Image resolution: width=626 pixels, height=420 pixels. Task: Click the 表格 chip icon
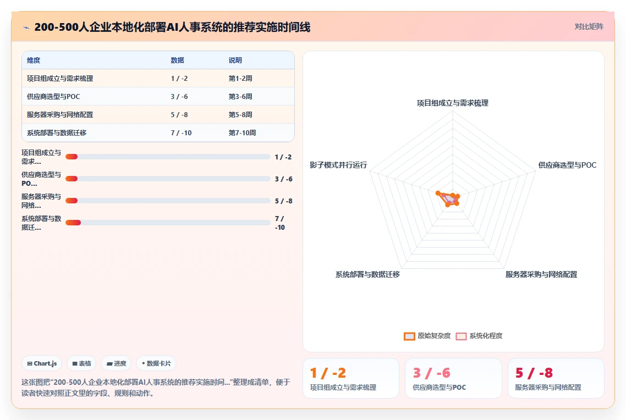click(75, 364)
